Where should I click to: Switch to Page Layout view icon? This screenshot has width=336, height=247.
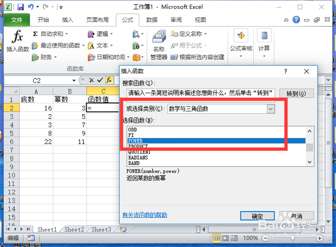[x=225, y=238]
